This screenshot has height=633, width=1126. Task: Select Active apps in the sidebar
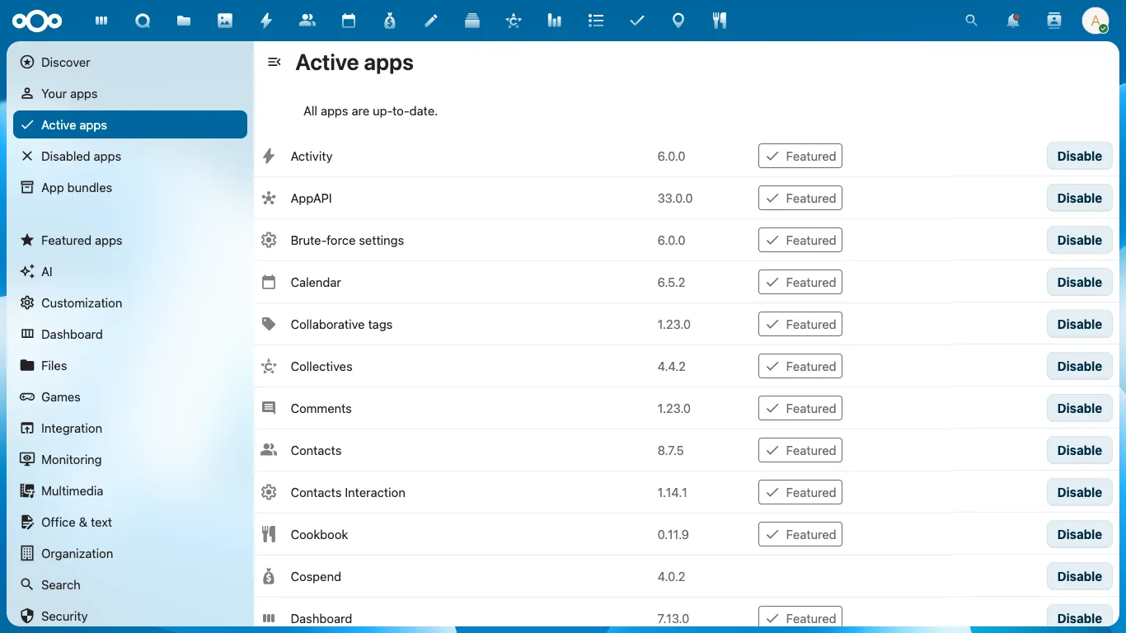(130, 124)
